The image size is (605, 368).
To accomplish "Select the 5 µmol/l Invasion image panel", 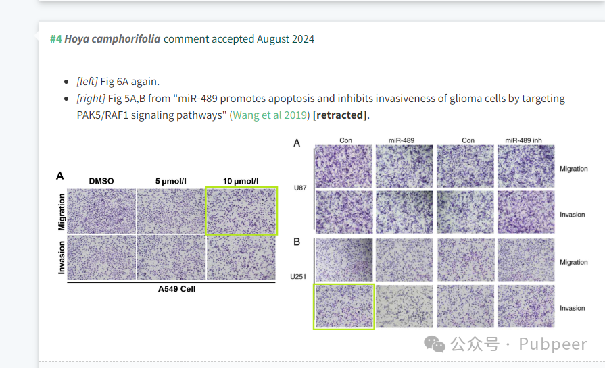I will tap(171, 257).
